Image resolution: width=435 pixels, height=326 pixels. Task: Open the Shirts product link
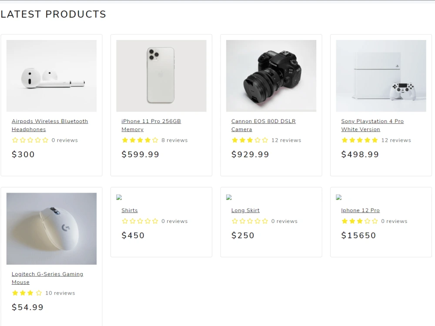pos(130,210)
